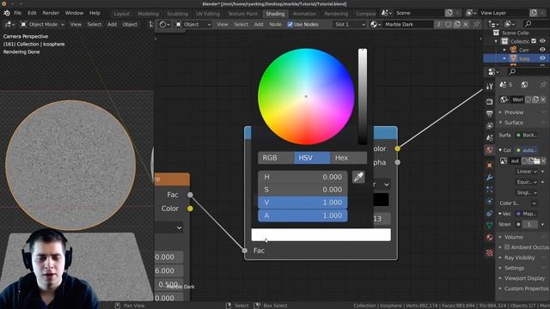Open the Window menu
This screenshot has height=309, width=550.
(74, 13)
